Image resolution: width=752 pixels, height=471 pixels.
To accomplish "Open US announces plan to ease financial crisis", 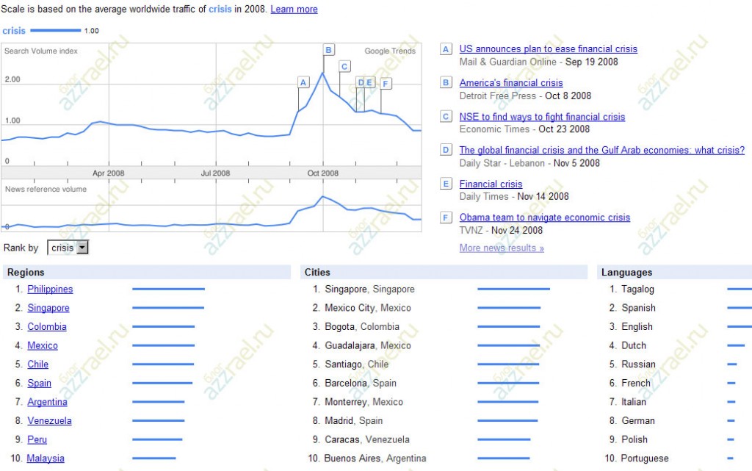I will (548, 49).
